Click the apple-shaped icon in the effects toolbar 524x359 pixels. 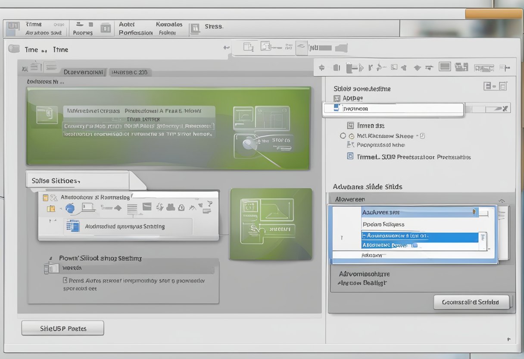point(69,208)
